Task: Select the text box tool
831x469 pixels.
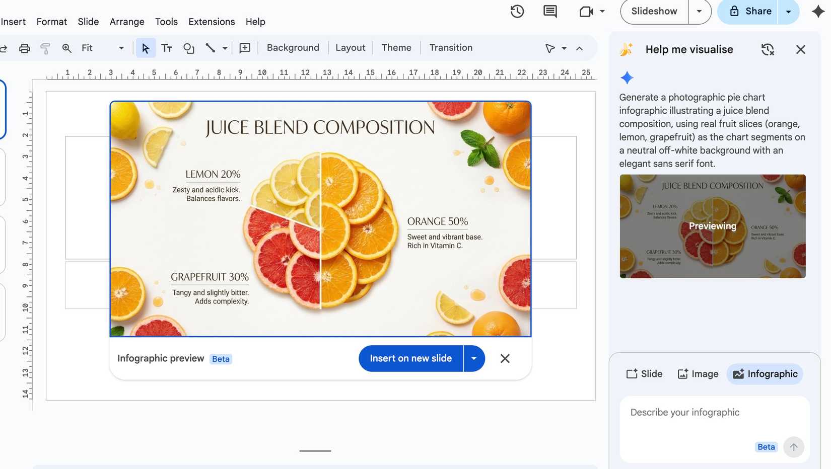Action: (167, 48)
